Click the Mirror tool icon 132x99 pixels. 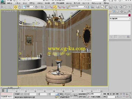coord(88,7)
